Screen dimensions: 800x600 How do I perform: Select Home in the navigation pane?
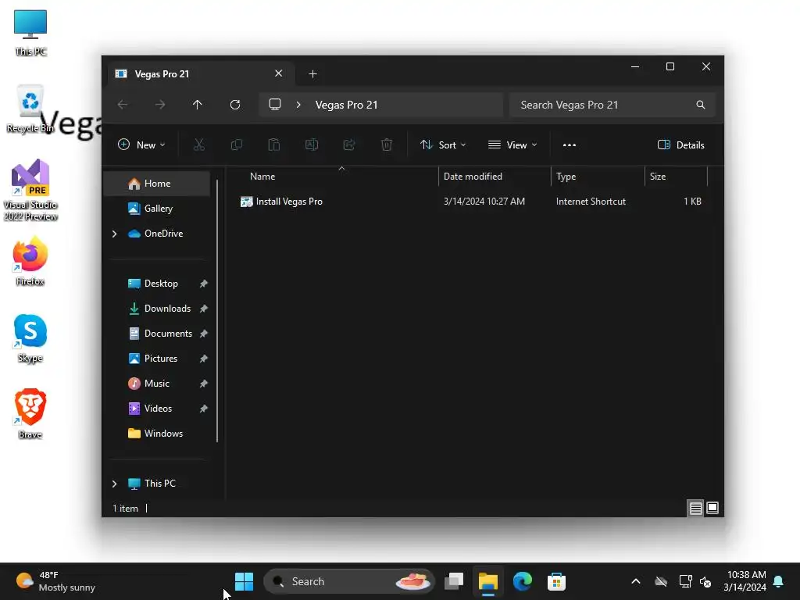pos(157,184)
